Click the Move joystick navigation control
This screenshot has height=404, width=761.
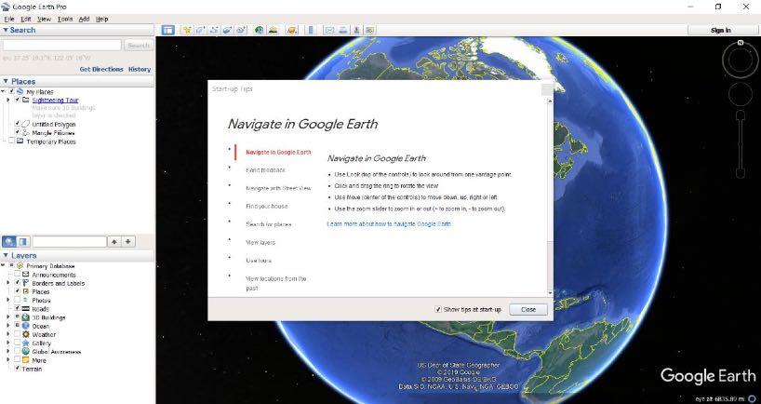741,94
